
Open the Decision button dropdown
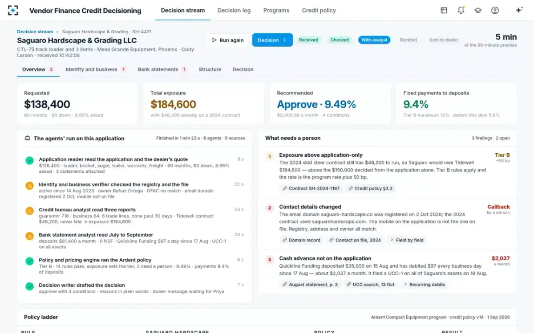point(272,40)
